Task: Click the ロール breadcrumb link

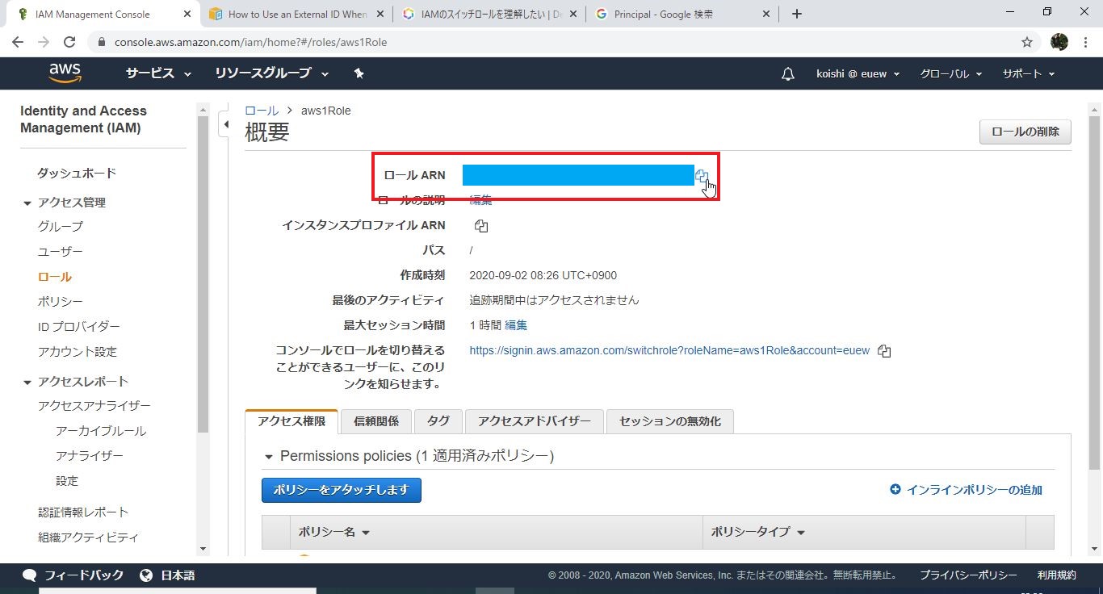Action: [261, 111]
